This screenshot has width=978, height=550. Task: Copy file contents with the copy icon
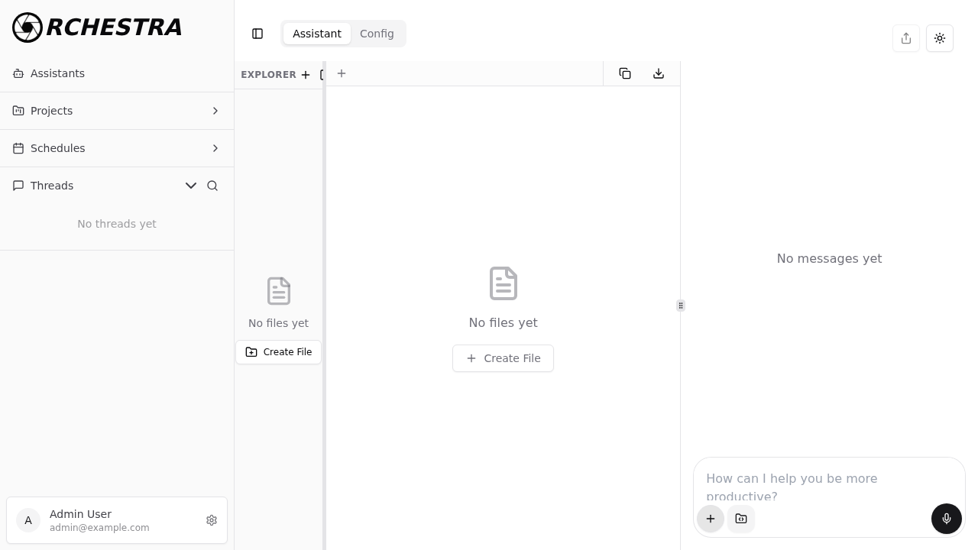pyautogui.click(x=625, y=73)
